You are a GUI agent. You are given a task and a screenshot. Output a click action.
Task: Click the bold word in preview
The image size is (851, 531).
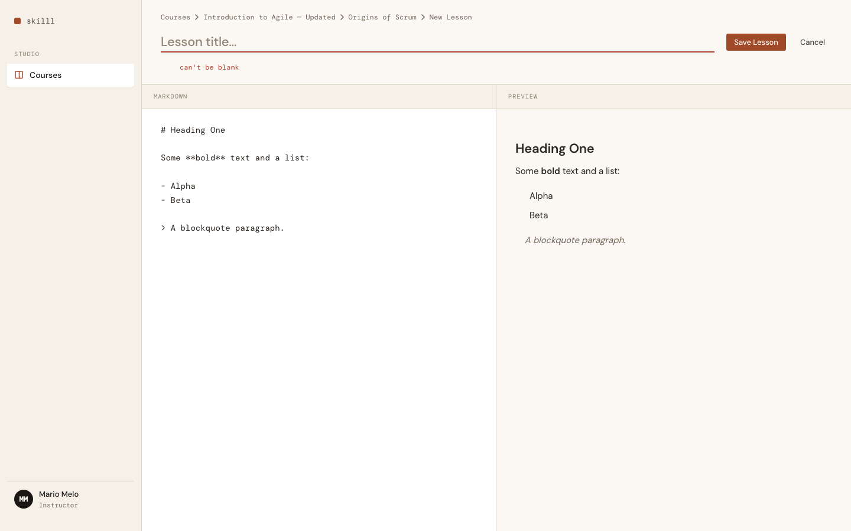550,171
